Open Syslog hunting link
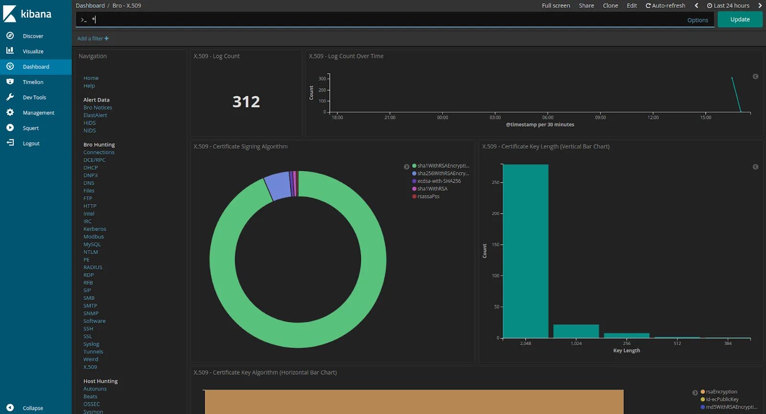Screen dimensions: 766x414 point(91,344)
